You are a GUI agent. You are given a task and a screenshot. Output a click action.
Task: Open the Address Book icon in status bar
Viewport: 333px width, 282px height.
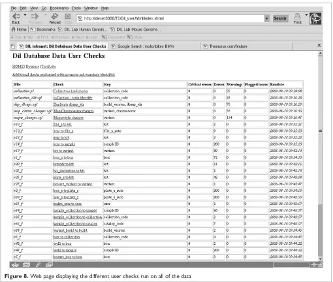tap(49, 265)
